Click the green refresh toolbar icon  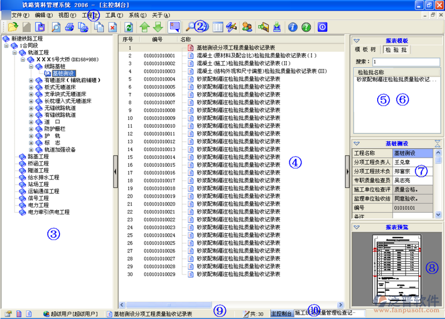pos(129,27)
